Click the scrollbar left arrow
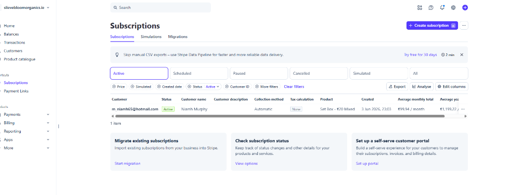 [x=112, y=116]
